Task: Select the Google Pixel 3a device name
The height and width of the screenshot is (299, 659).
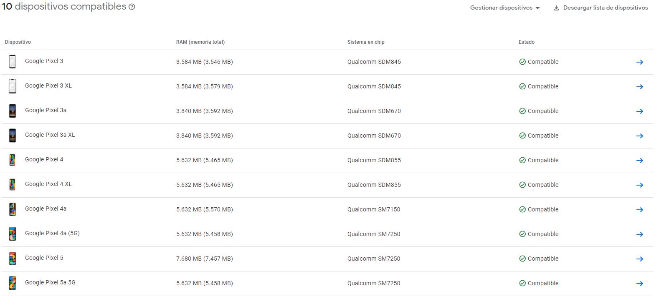Action: point(46,110)
